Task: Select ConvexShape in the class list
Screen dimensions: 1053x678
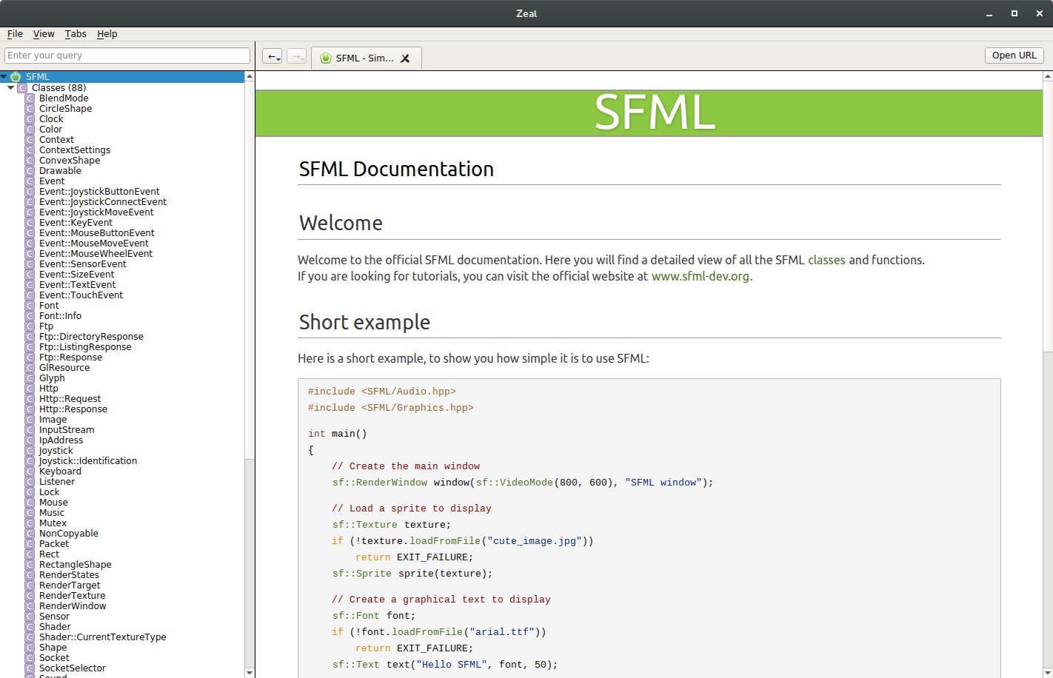Action: click(70, 161)
